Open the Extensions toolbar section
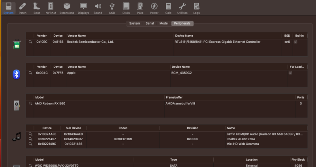The width and height of the screenshot is (316, 167). (67, 8)
